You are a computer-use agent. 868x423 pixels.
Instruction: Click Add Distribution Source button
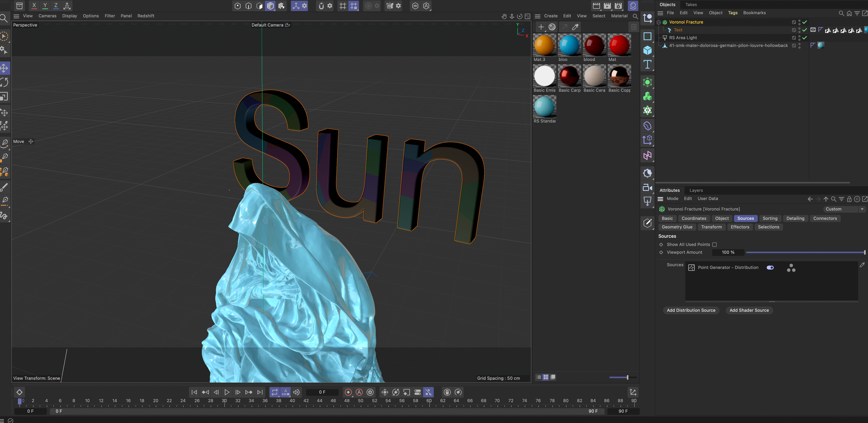[691, 310]
